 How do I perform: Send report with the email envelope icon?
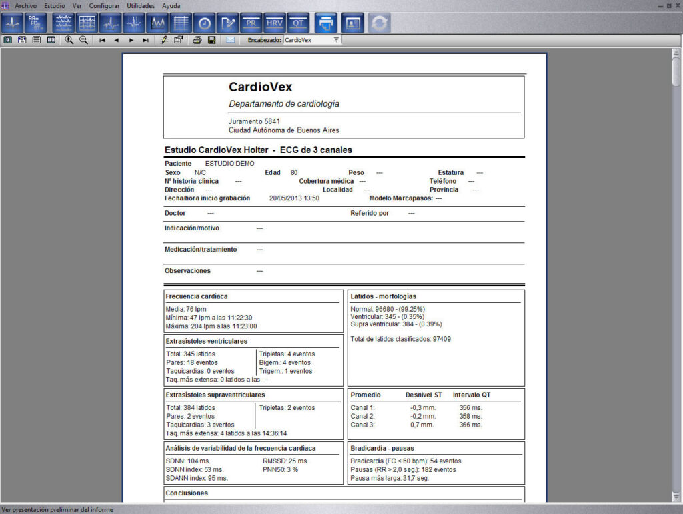pyautogui.click(x=230, y=40)
